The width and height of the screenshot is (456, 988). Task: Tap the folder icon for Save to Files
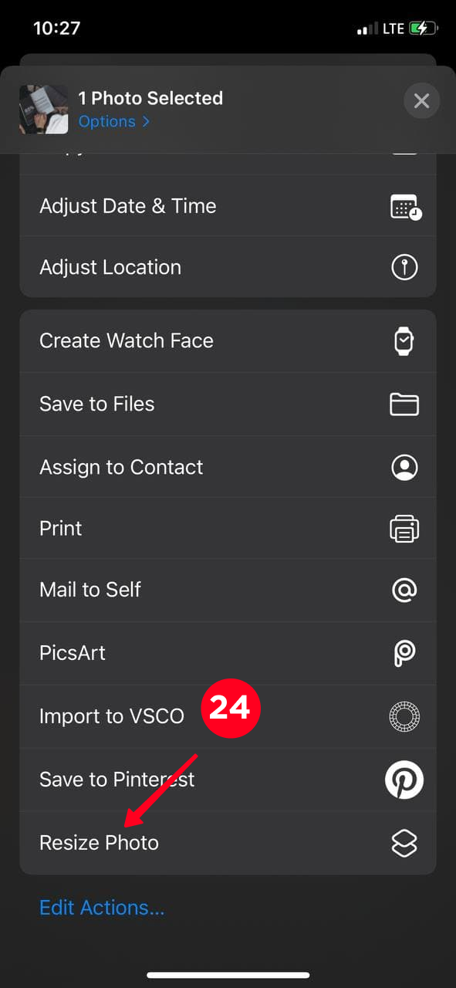[x=404, y=404]
